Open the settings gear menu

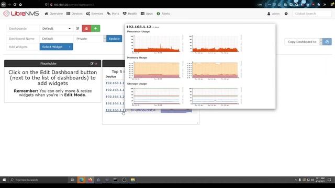(x=286, y=14)
